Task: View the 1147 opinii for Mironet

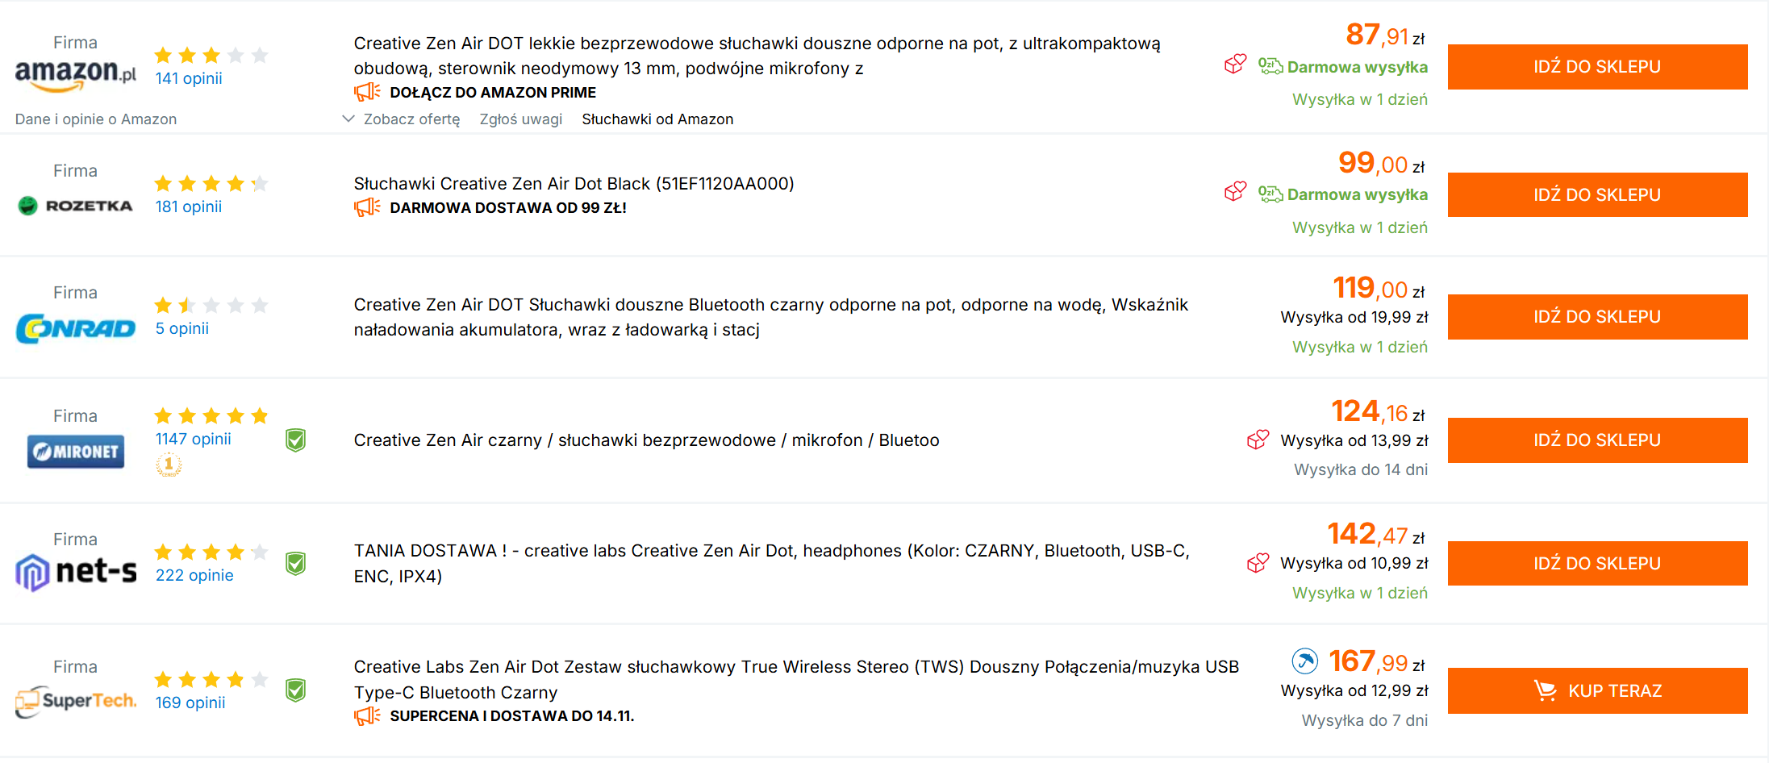Action: pyautogui.click(x=193, y=439)
